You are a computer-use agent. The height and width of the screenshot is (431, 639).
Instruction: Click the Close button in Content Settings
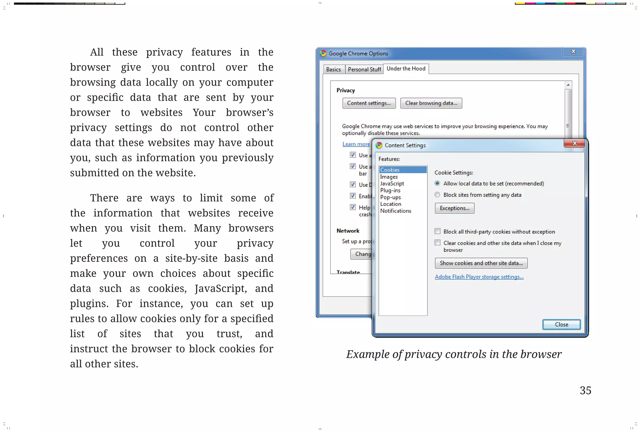[x=561, y=325]
